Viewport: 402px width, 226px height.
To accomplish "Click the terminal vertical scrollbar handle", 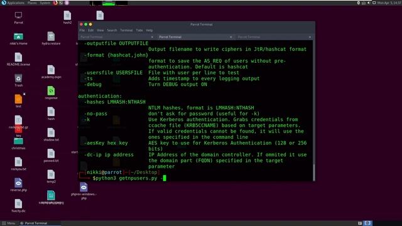I will point(314,172).
